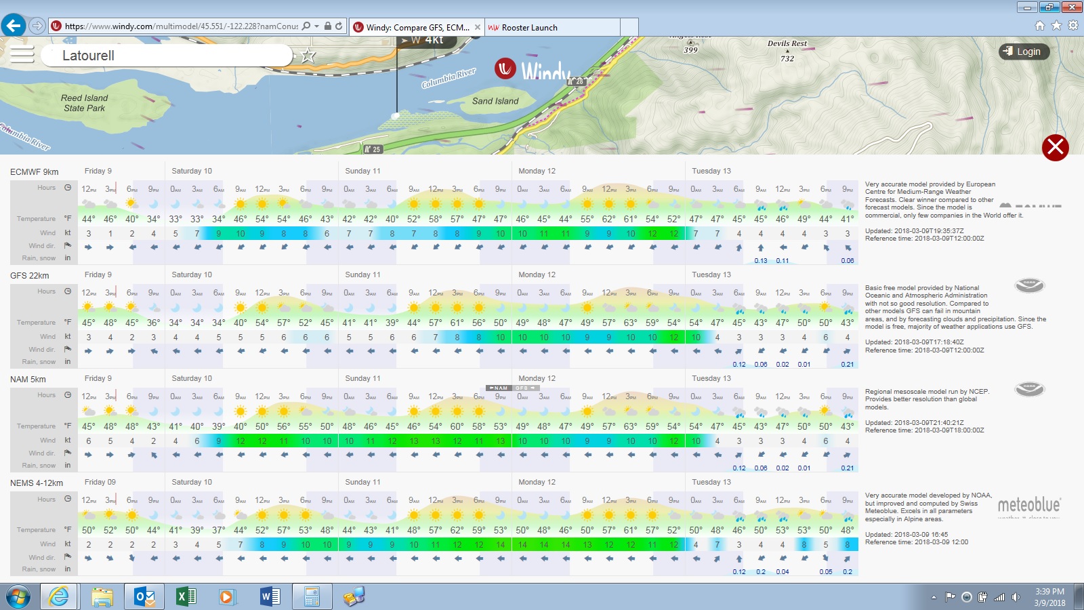
Task: Go back with browser back arrow
Action: point(14,26)
